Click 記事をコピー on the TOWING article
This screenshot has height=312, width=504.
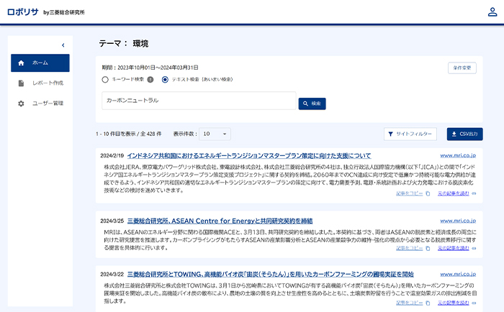[409, 303]
